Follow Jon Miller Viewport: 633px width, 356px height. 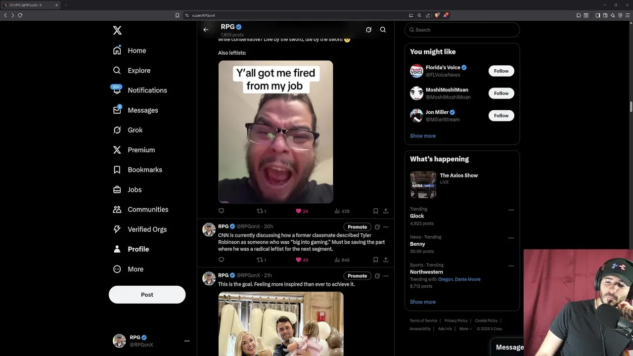tap(501, 115)
